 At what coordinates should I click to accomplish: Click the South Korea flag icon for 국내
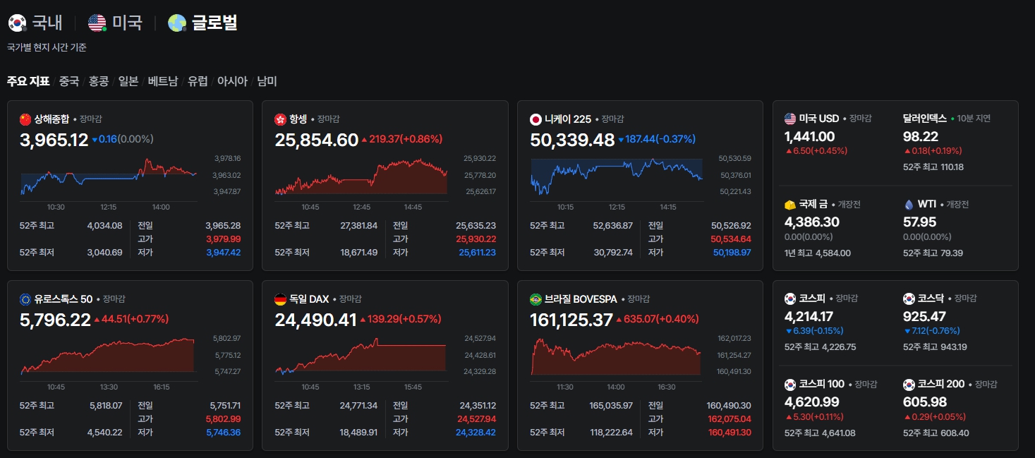pos(17,23)
